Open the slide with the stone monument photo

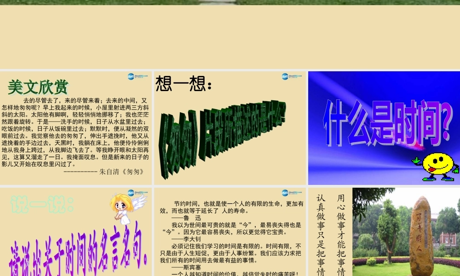(x=384, y=232)
